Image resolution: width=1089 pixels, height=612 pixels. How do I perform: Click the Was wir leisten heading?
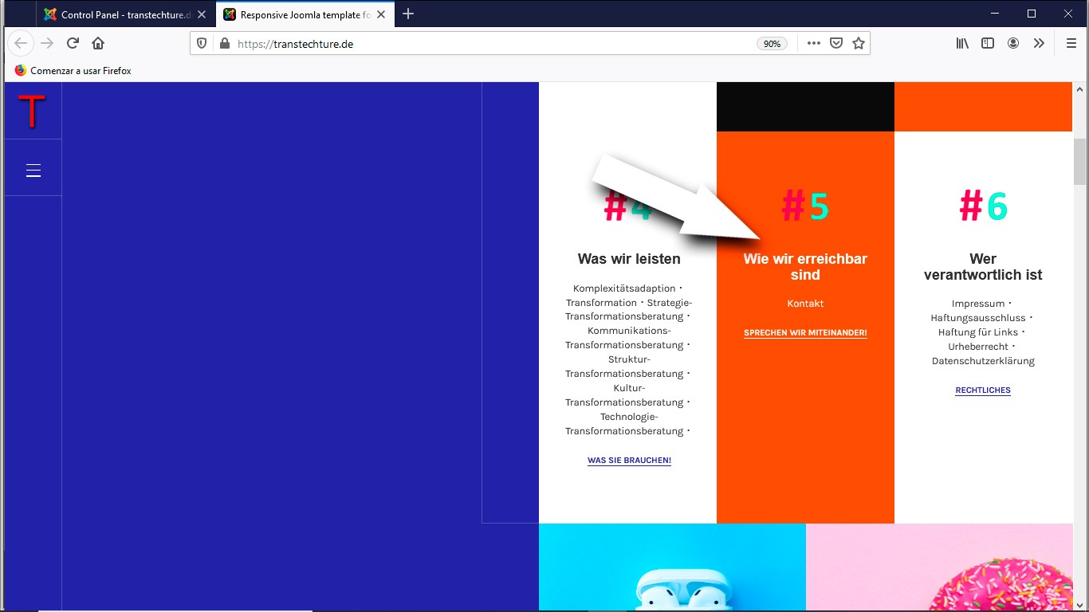click(629, 259)
